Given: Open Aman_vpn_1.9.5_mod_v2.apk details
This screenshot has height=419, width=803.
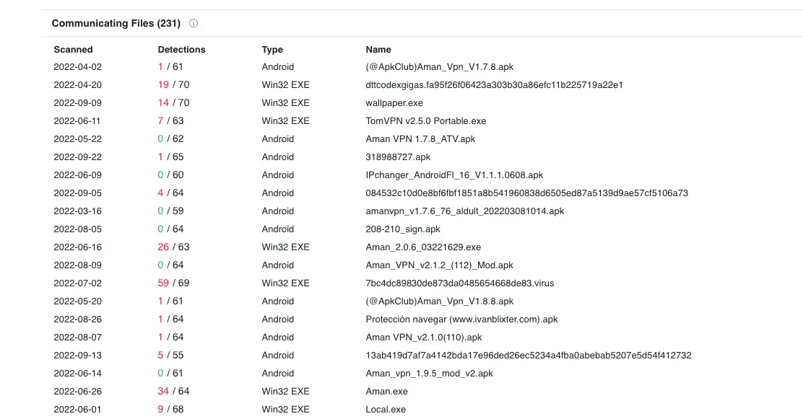Looking at the screenshot, I should point(429,373).
